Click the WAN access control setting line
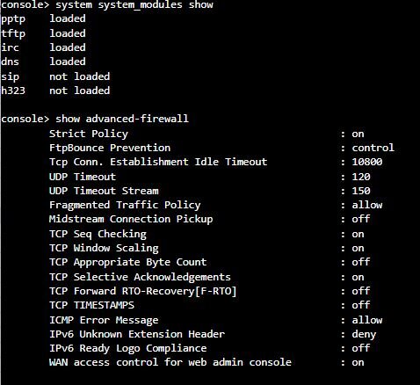The height and width of the screenshot is (385, 420). click(206, 362)
